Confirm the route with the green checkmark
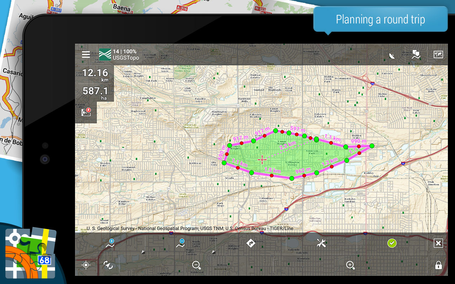Screen dimensions: 455x284 click(x=392, y=243)
